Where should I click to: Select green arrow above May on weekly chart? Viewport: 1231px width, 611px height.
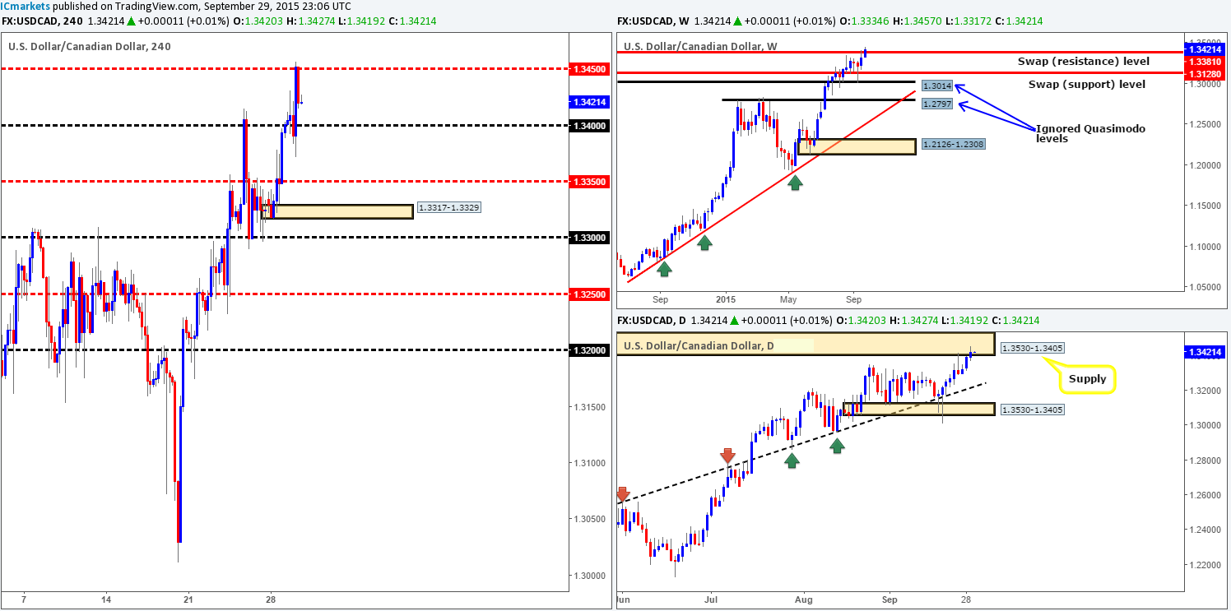coord(794,183)
